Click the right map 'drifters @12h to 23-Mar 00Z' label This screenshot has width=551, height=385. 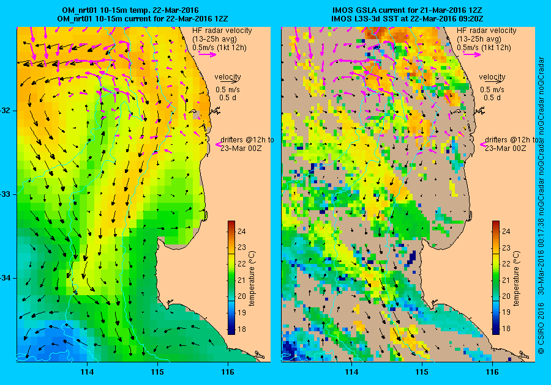pyautogui.click(x=511, y=144)
